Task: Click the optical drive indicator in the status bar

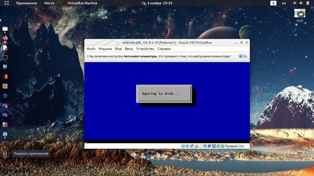Action: [x=187, y=146]
